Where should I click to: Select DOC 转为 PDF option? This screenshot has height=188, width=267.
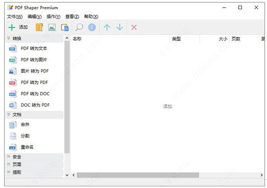coord(35,105)
